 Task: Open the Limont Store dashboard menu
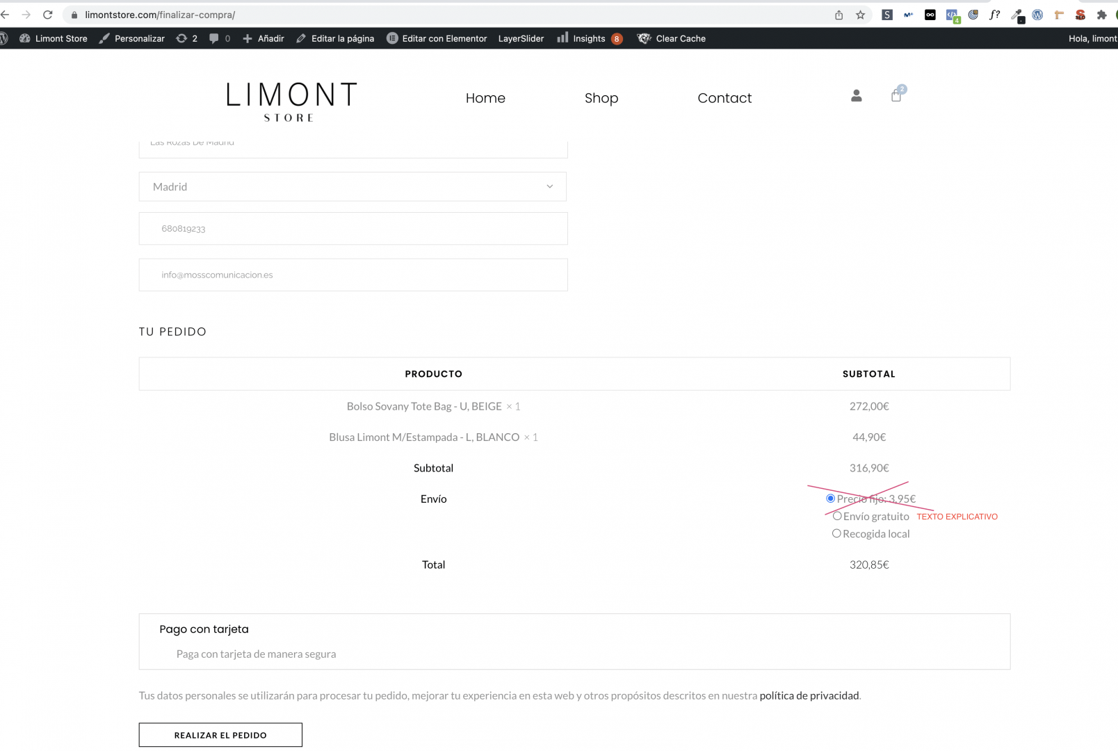54,38
